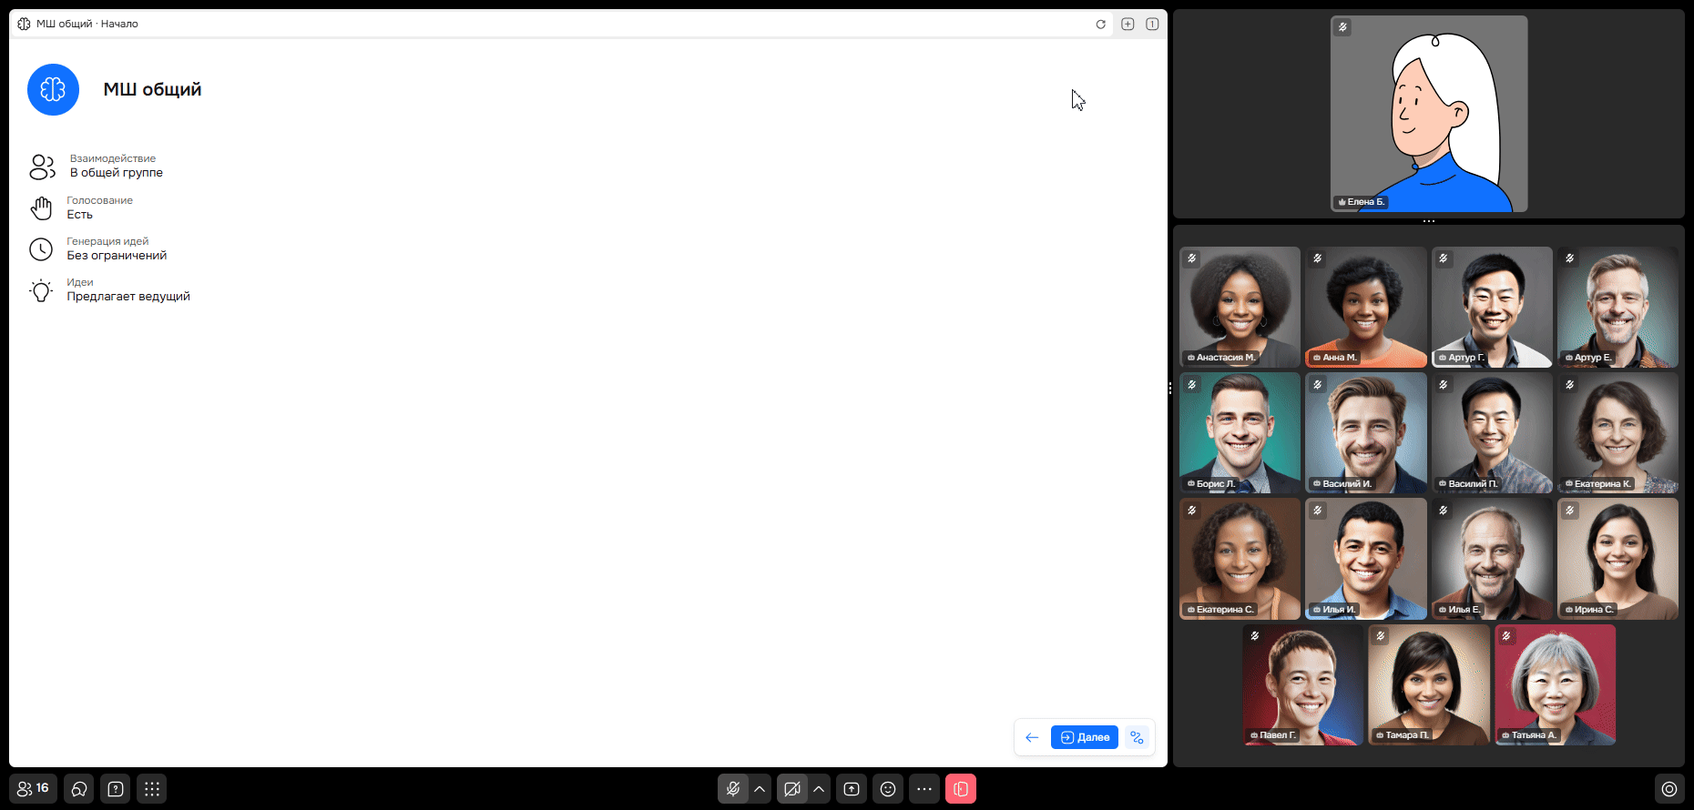Select Елена Б. video thumbnail

pyautogui.click(x=1428, y=114)
